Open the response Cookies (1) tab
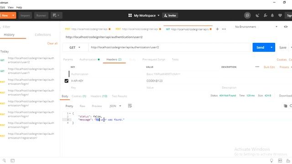292x164 pixels. (79, 96)
